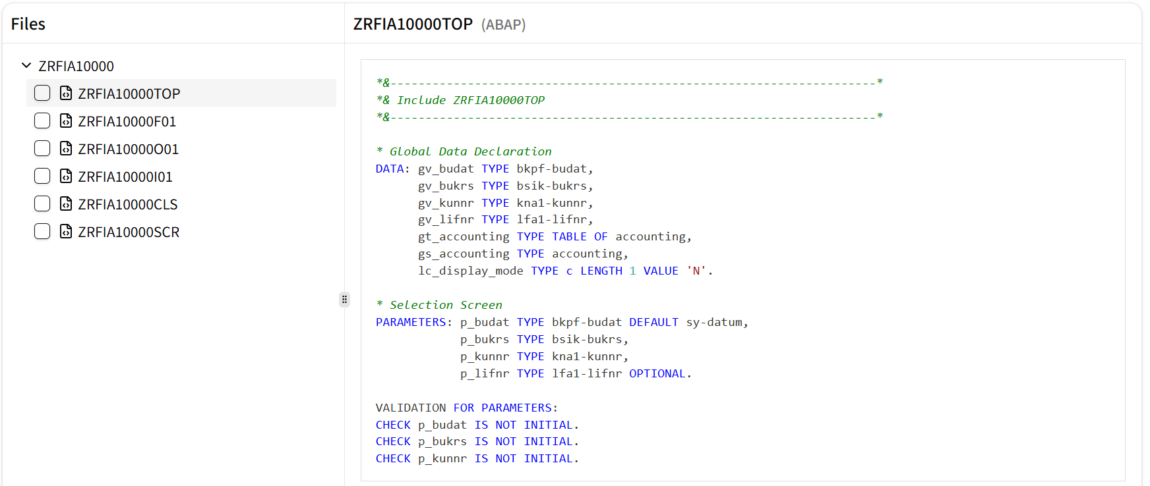Check the ZRFIA10000F01 file checkbox
The width and height of the screenshot is (1150, 486).
42,121
